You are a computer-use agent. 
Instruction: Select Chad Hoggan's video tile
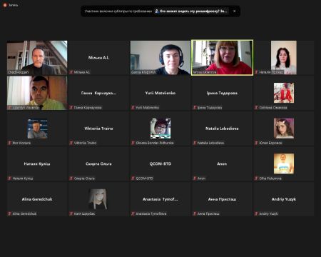pos(37,58)
